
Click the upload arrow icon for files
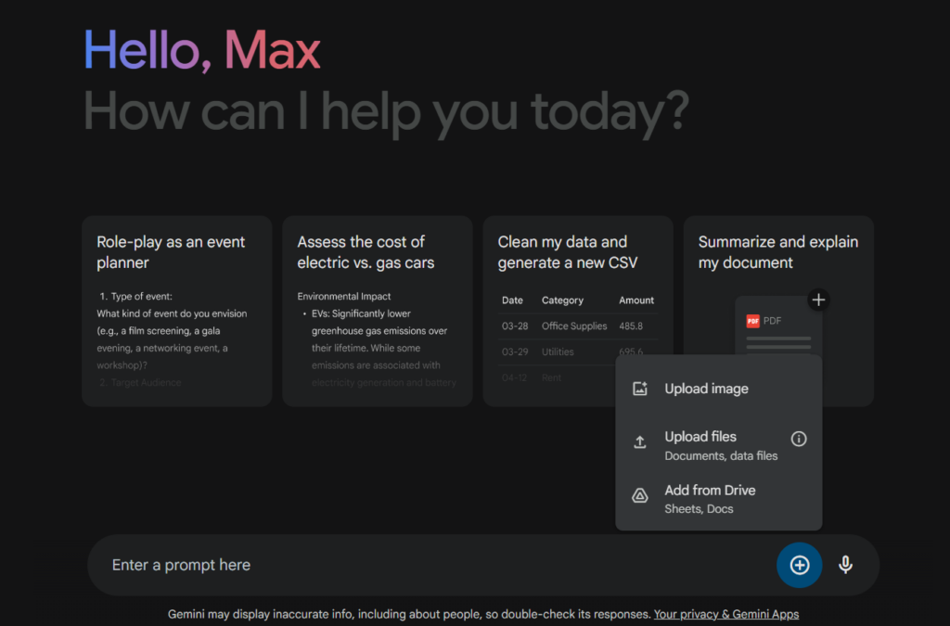tap(640, 443)
